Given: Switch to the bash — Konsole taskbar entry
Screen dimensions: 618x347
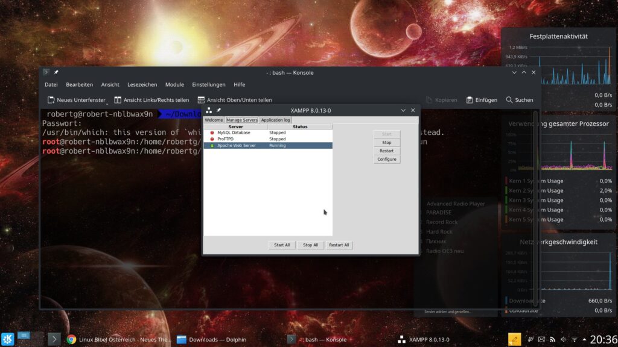Looking at the screenshot, I should pyautogui.click(x=317, y=340).
